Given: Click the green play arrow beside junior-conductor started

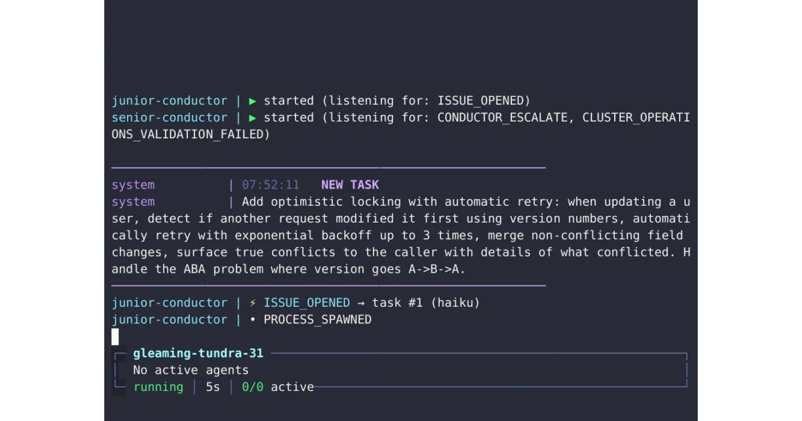Looking at the screenshot, I should pos(253,101).
